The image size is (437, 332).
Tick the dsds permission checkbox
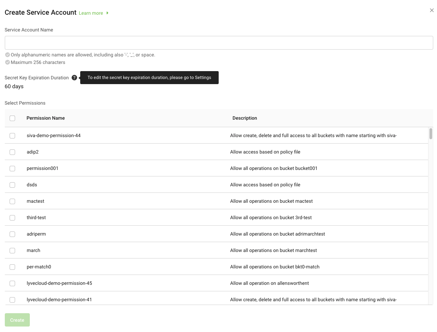(12, 185)
